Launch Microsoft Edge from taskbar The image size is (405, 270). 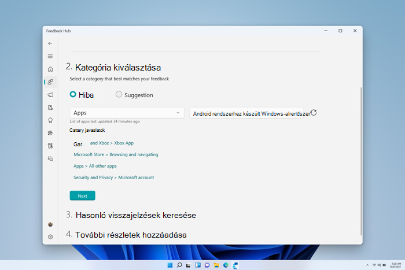pyautogui.click(x=226, y=265)
